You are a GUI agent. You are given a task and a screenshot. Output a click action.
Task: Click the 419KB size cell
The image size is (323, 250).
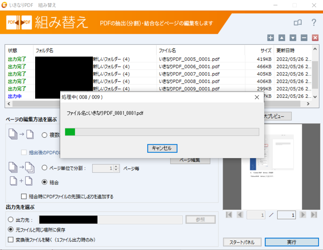pyautogui.click(x=264, y=59)
